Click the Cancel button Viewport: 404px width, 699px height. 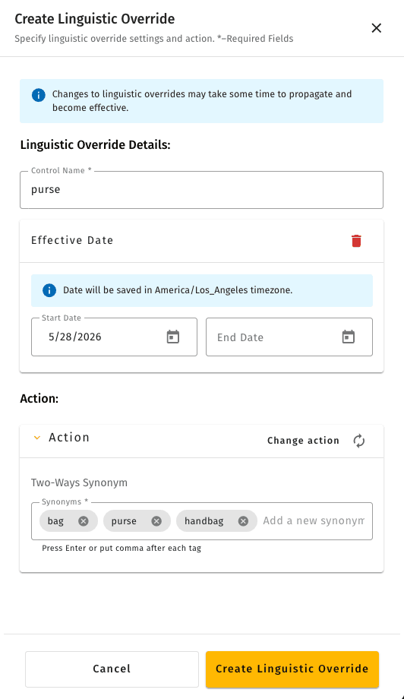click(x=112, y=669)
